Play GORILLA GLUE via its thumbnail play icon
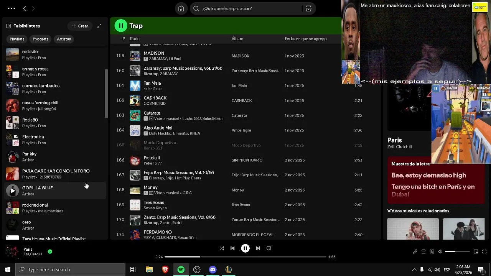491x276 pixels. pos(13,191)
